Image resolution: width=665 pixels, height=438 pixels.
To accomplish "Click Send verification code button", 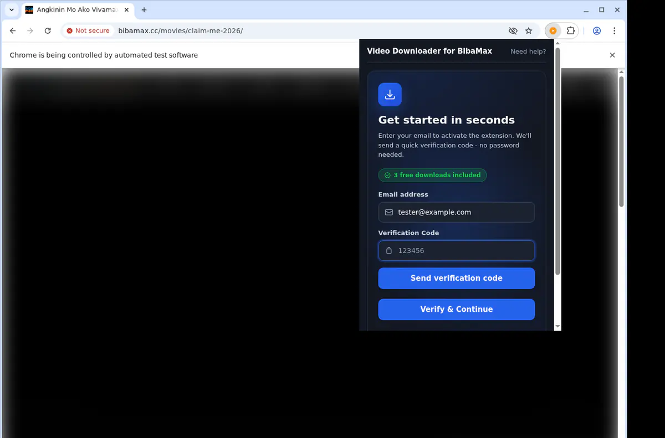I will pos(457,278).
